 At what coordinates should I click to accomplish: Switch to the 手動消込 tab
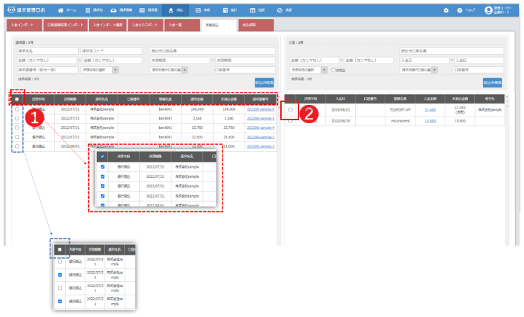coord(218,26)
